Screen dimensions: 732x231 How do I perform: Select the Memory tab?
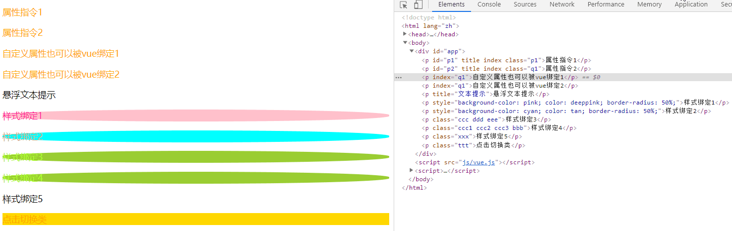click(x=649, y=4)
